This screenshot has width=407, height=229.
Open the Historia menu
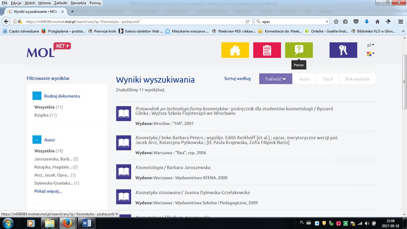click(x=45, y=3)
